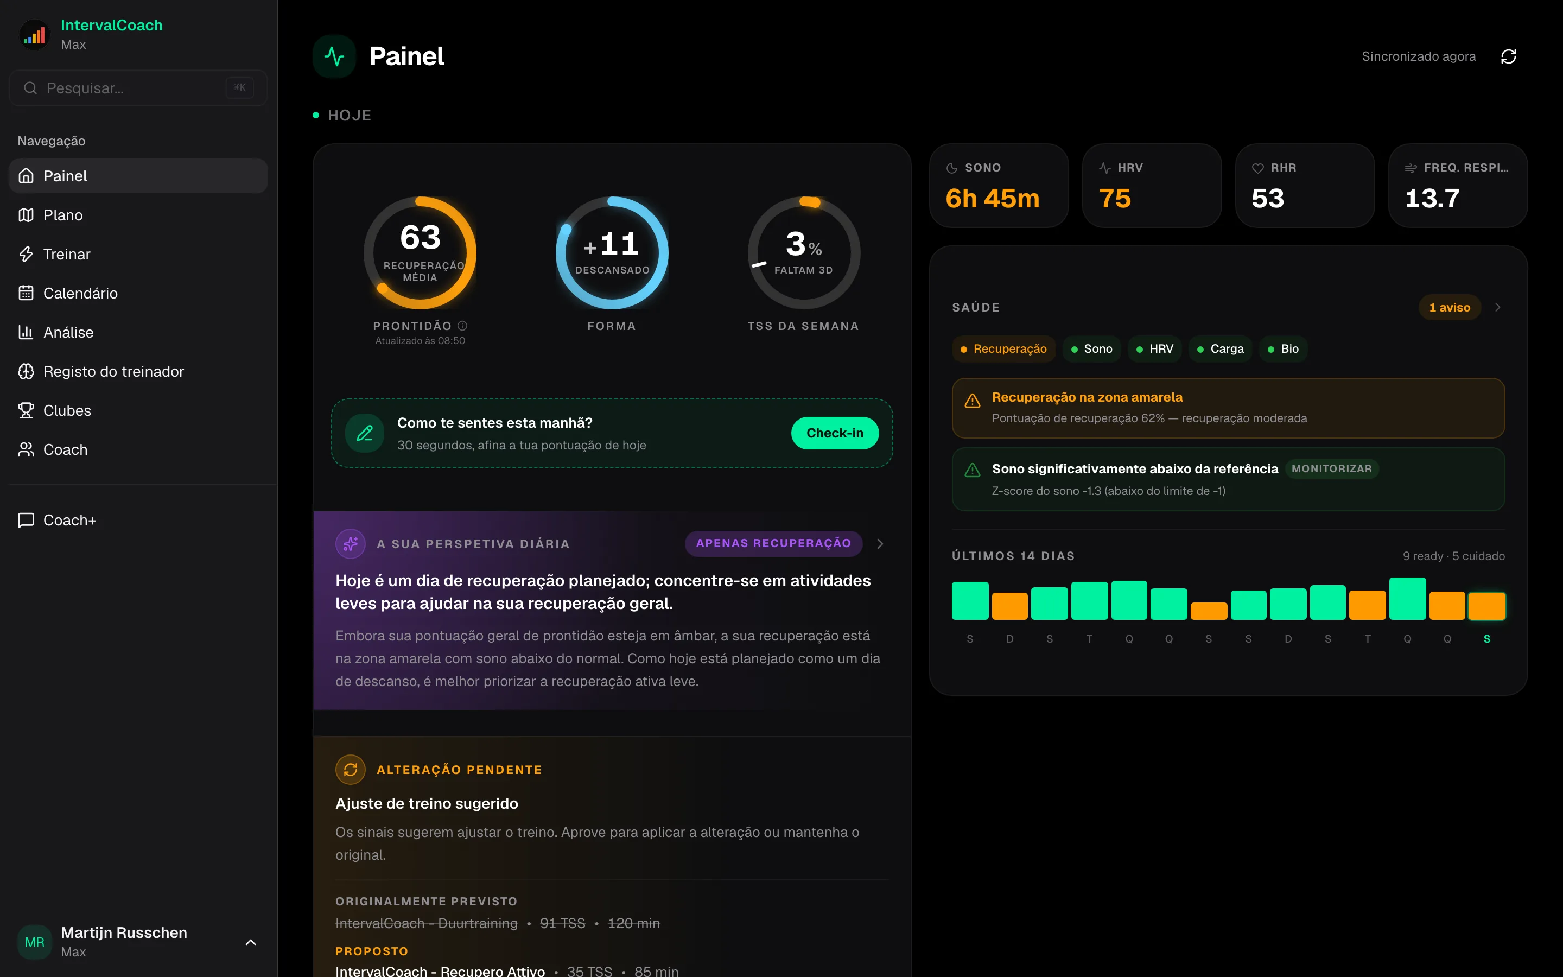Click the 3% TSS da Semana gauge

pyautogui.click(x=803, y=252)
